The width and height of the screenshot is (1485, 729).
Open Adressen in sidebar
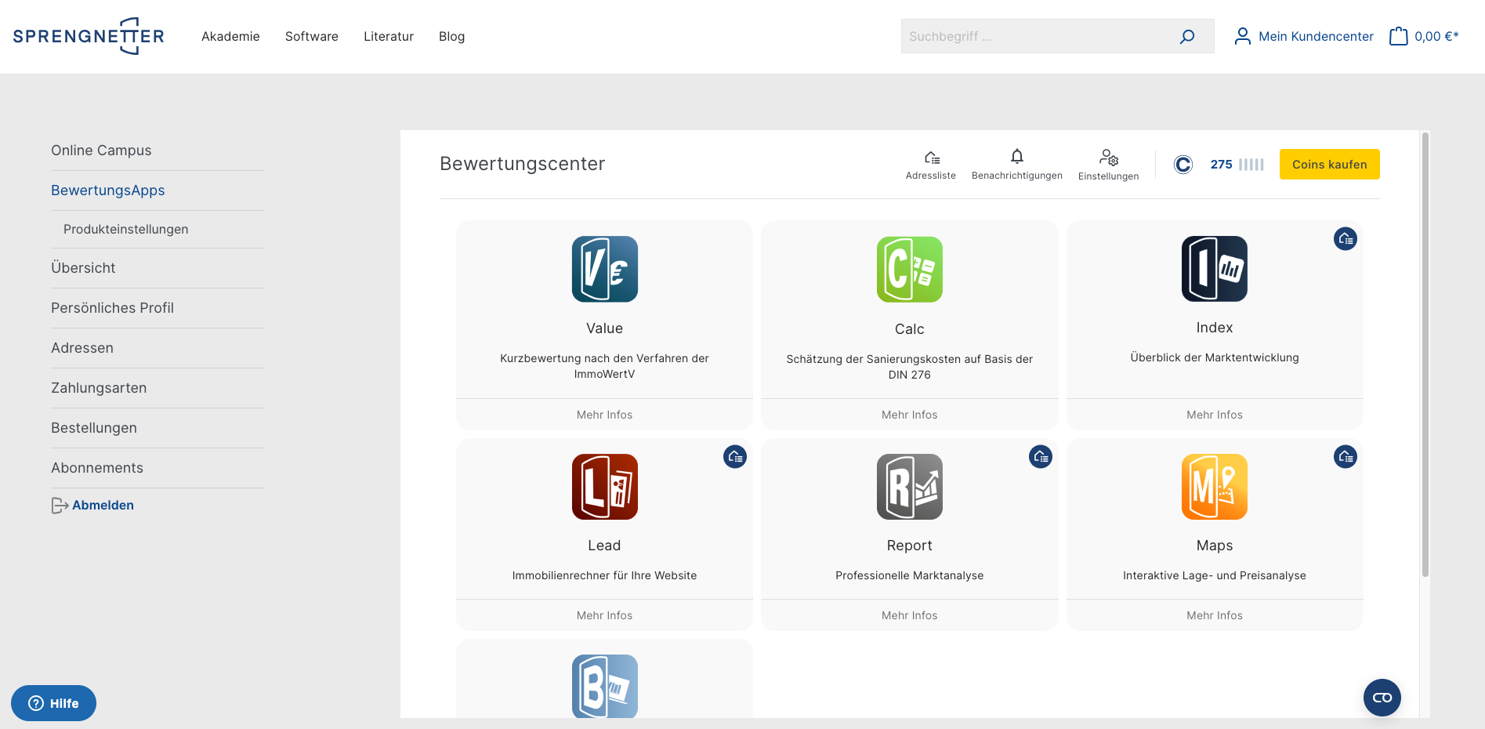(x=158, y=348)
